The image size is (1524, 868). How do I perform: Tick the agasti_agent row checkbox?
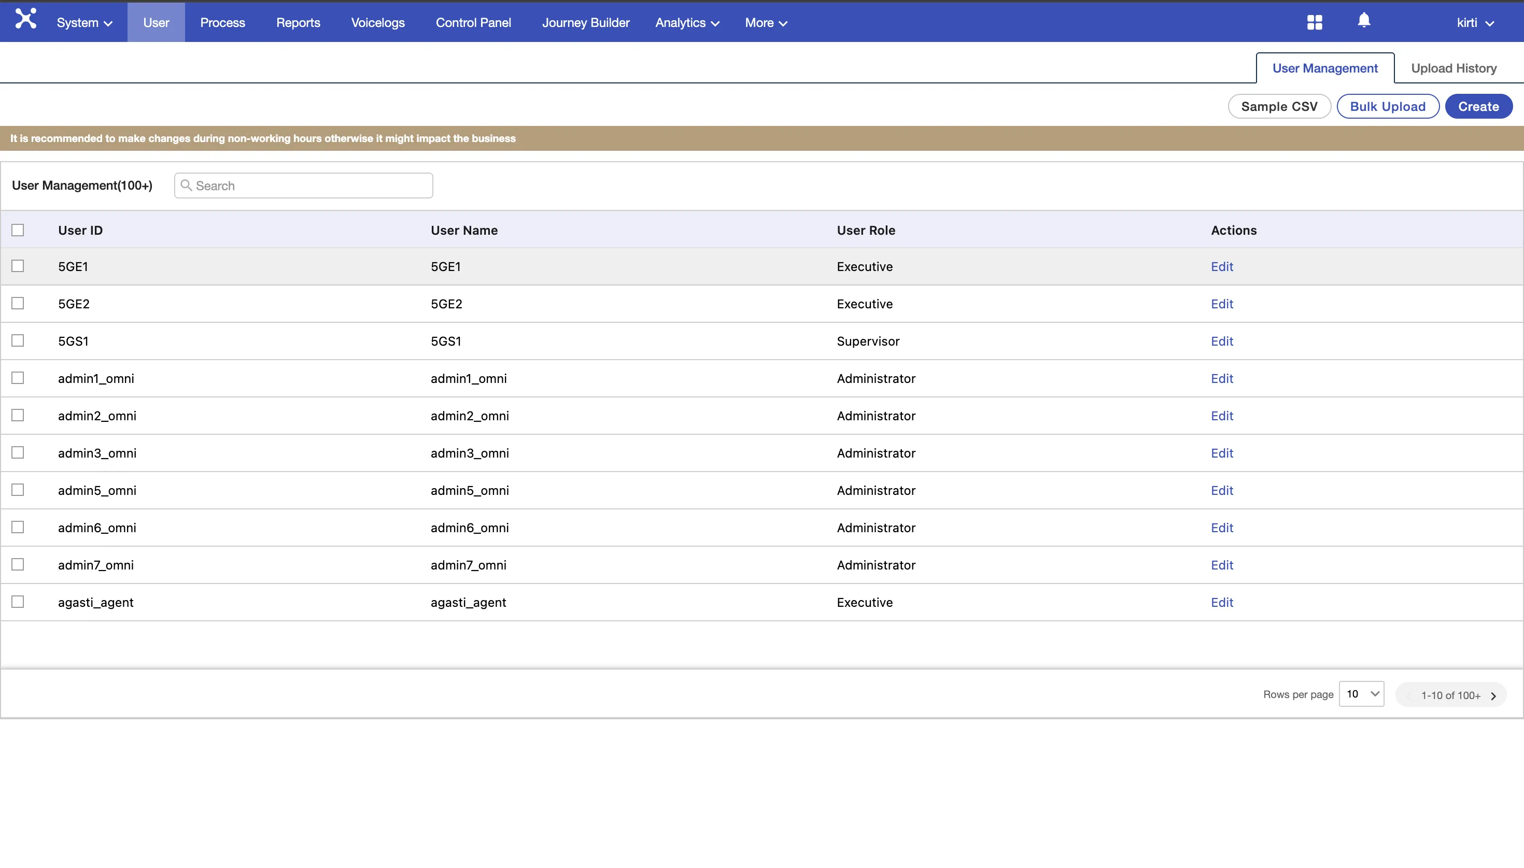(x=18, y=602)
